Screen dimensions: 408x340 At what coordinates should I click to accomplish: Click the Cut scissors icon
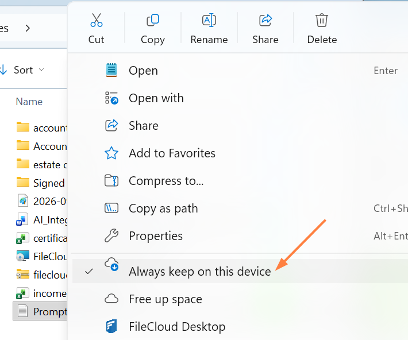pos(97,20)
